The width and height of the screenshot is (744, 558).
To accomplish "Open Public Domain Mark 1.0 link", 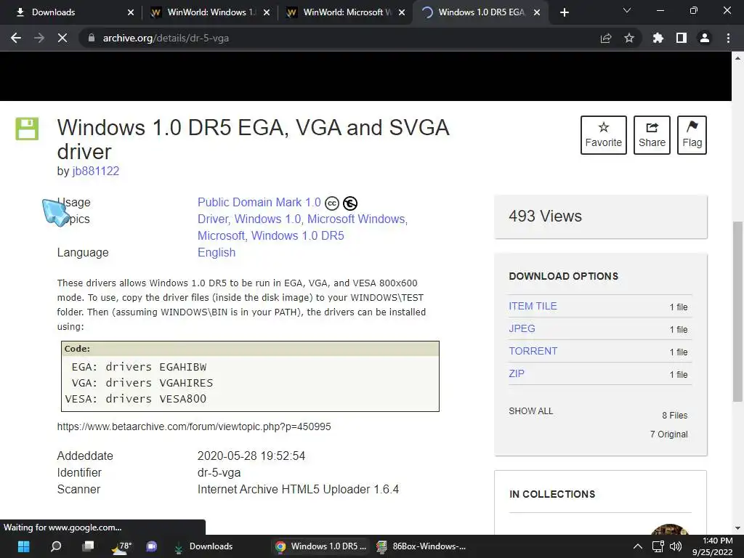I will coord(259,202).
